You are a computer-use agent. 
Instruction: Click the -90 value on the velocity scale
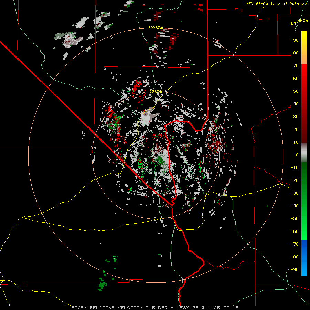click(294, 270)
